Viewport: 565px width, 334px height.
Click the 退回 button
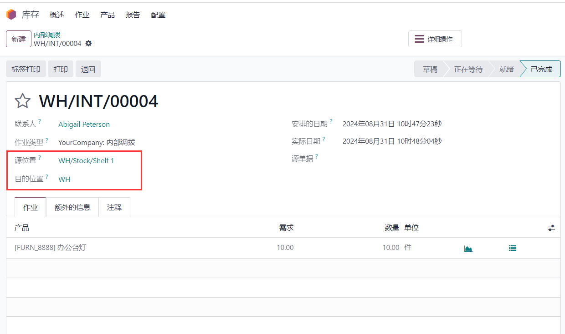88,69
